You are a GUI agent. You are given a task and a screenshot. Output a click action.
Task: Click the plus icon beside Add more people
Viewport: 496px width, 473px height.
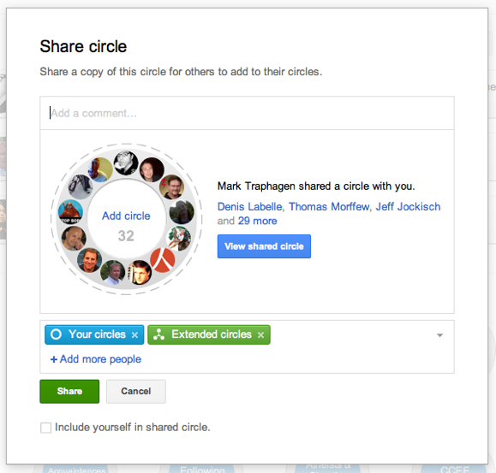pos(54,359)
